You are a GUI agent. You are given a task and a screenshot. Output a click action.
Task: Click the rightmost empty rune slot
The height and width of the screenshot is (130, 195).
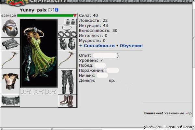[x=52, y=92]
